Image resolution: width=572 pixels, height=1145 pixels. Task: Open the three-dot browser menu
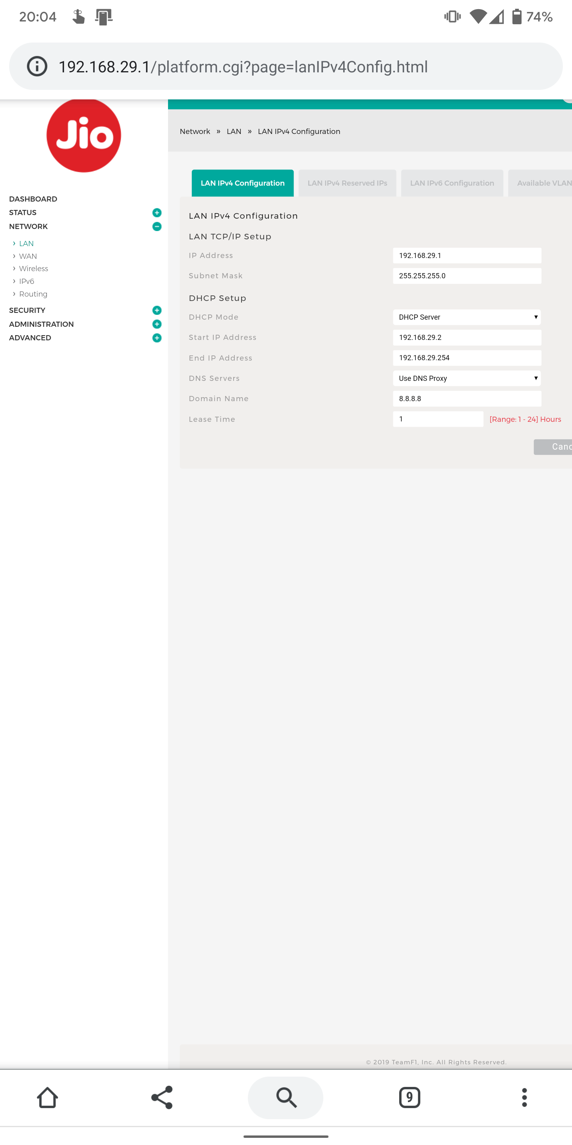(524, 1097)
